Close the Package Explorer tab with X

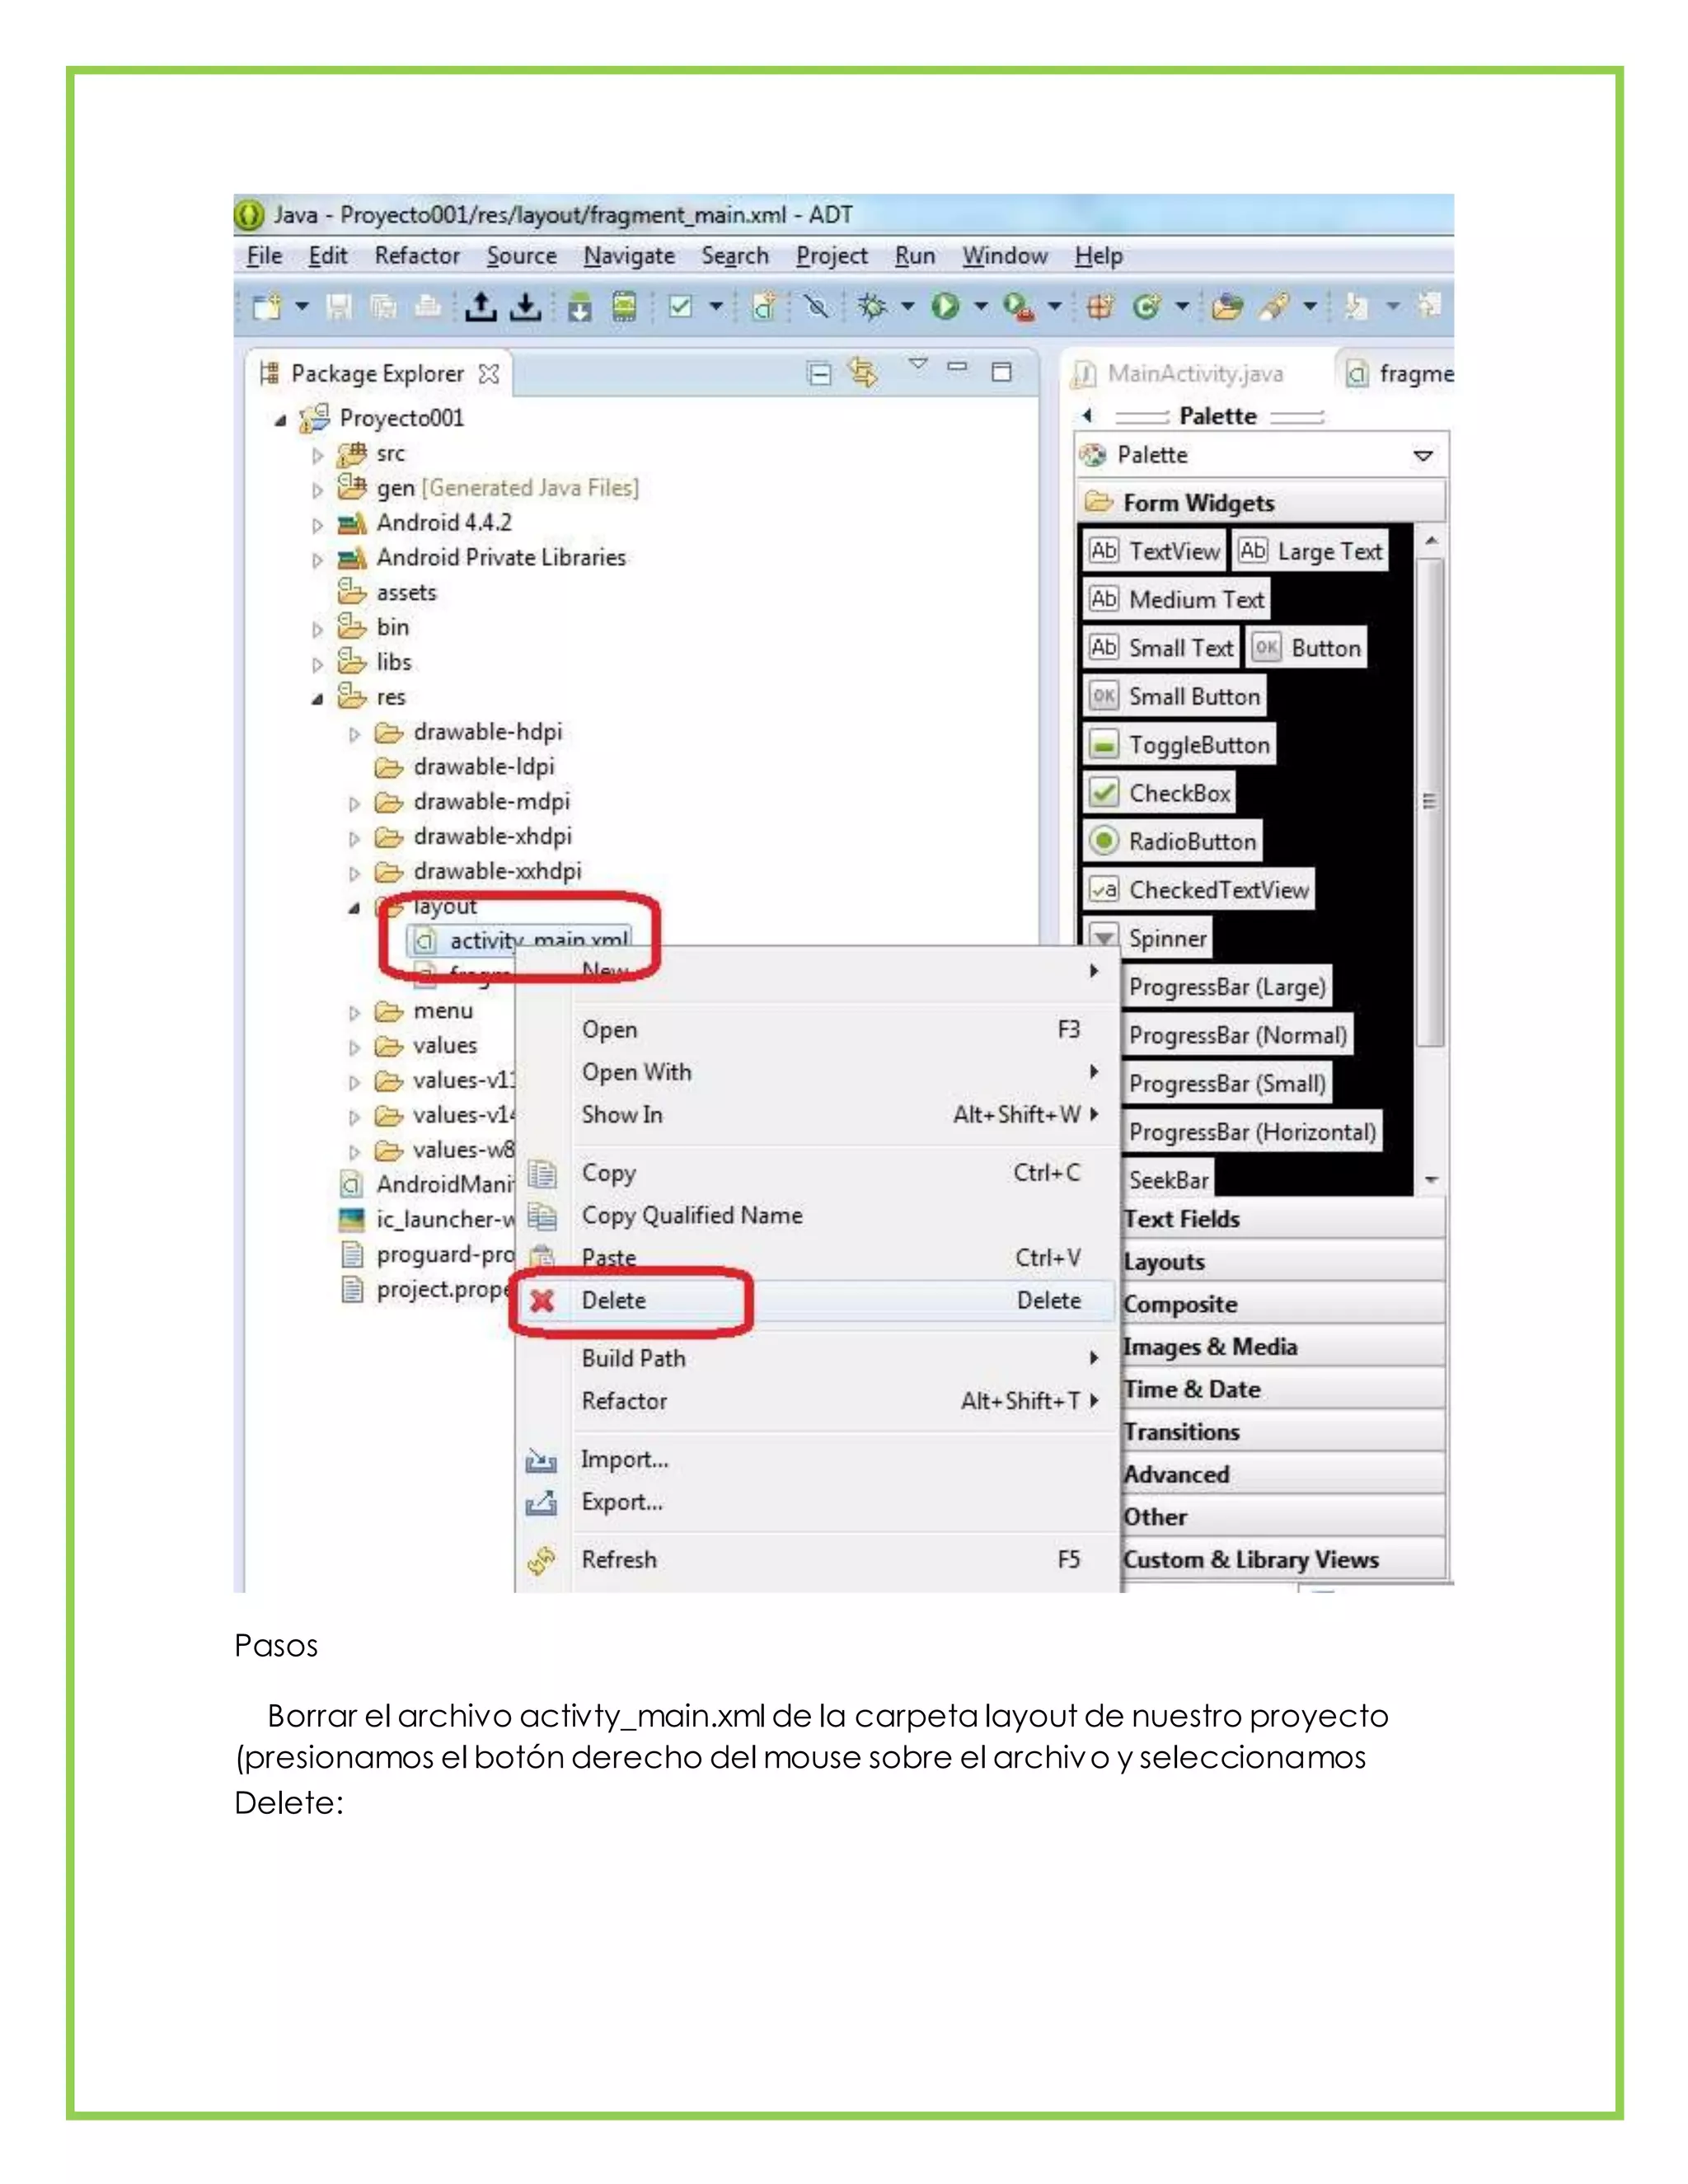point(488,373)
